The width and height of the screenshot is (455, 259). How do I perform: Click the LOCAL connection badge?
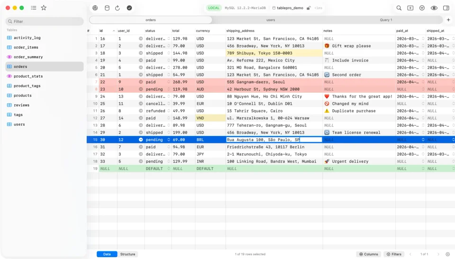point(214,8)
